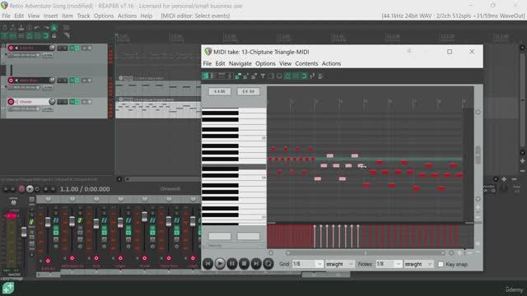Open the Notes 1/8 length dropdown

[389, 264]
